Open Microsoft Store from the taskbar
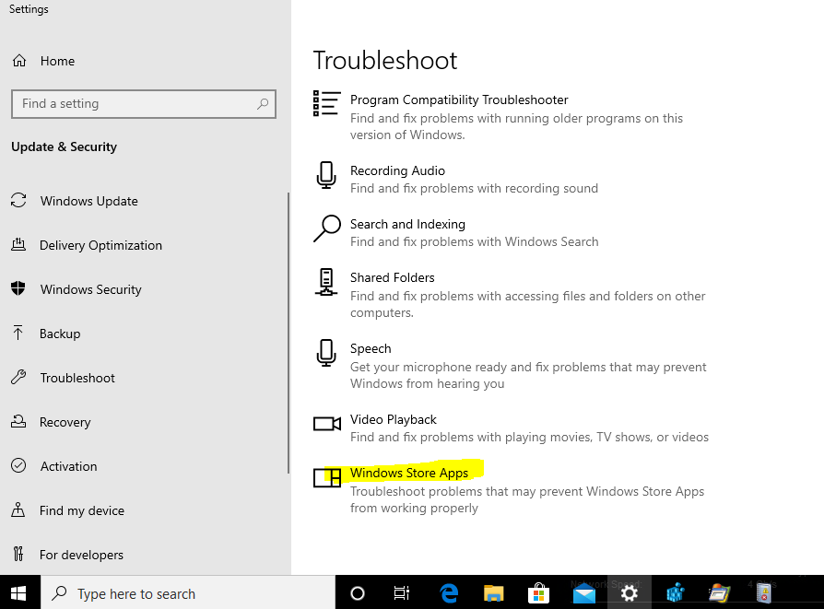Image resolution: width=824 pixels, height=609 pixels. 538,593
